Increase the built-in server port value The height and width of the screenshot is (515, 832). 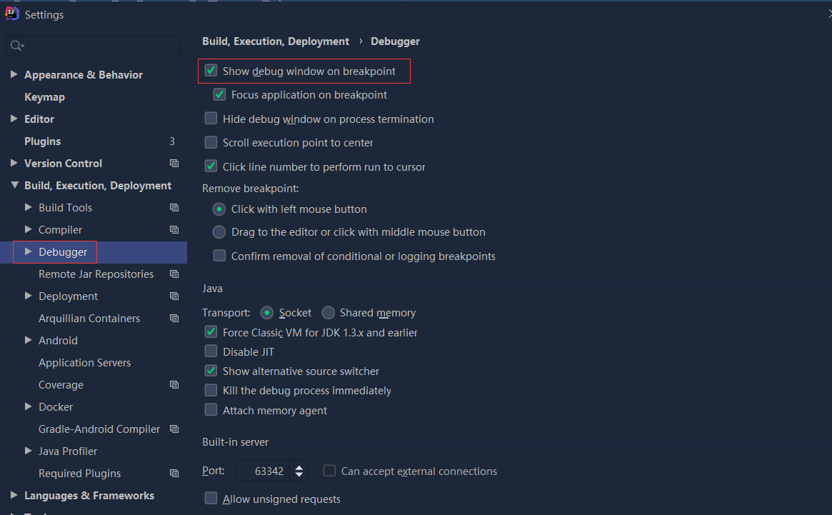[x=299, y=467]
